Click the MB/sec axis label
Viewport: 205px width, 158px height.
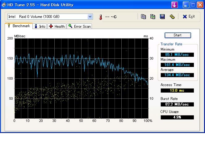pos(20,36)
